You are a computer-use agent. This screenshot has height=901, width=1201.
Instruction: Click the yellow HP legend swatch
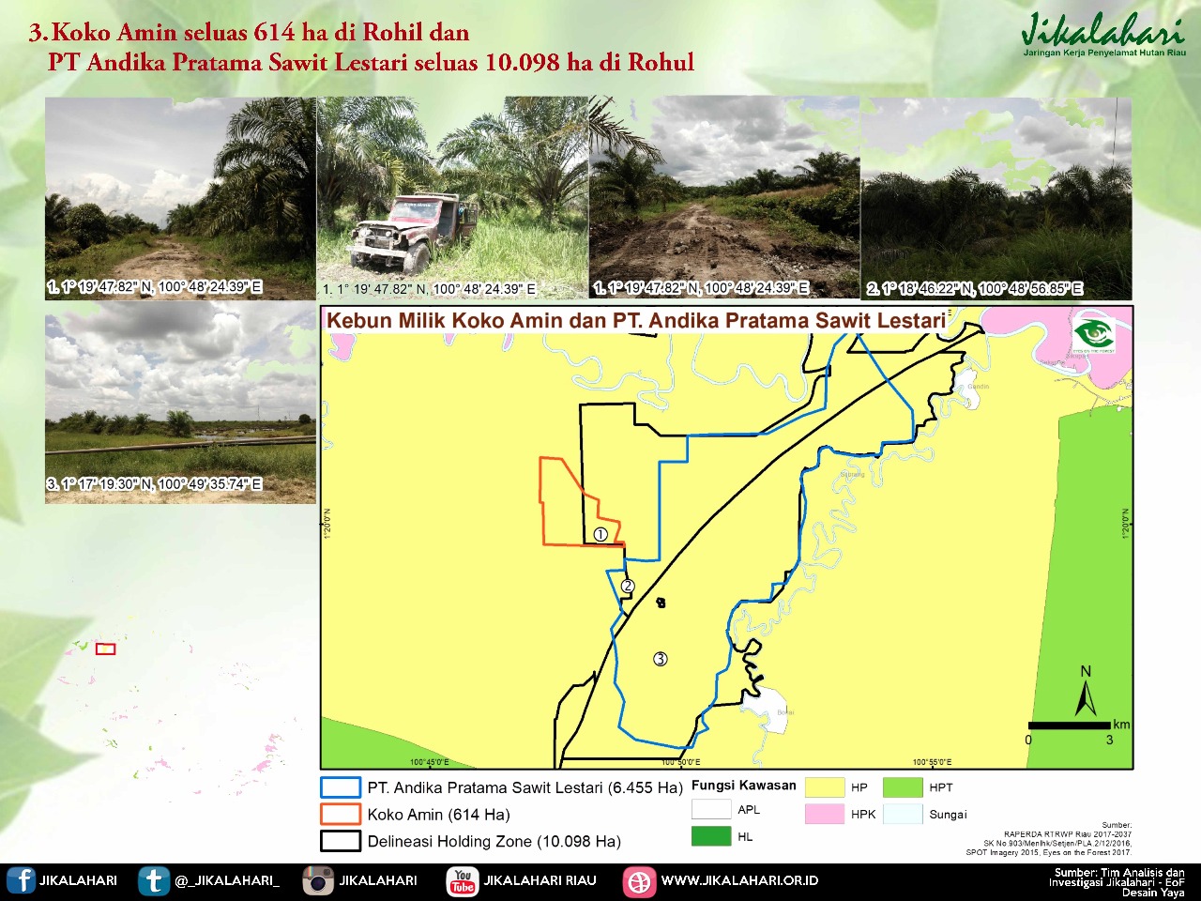(x=824, y=787)
